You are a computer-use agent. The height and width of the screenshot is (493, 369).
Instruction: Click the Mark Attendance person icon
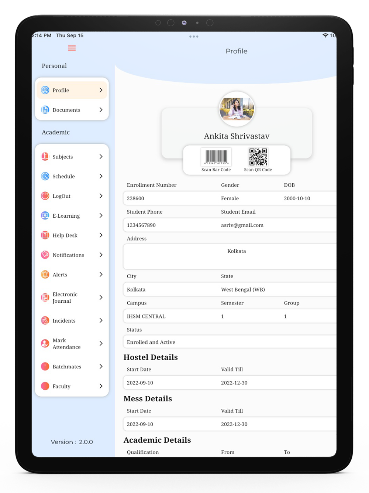click(45, 343)
